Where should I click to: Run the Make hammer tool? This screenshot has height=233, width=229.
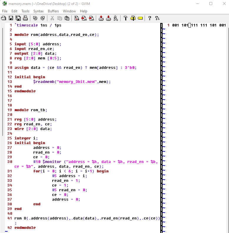pyautogui.click(x=126, y=18)
